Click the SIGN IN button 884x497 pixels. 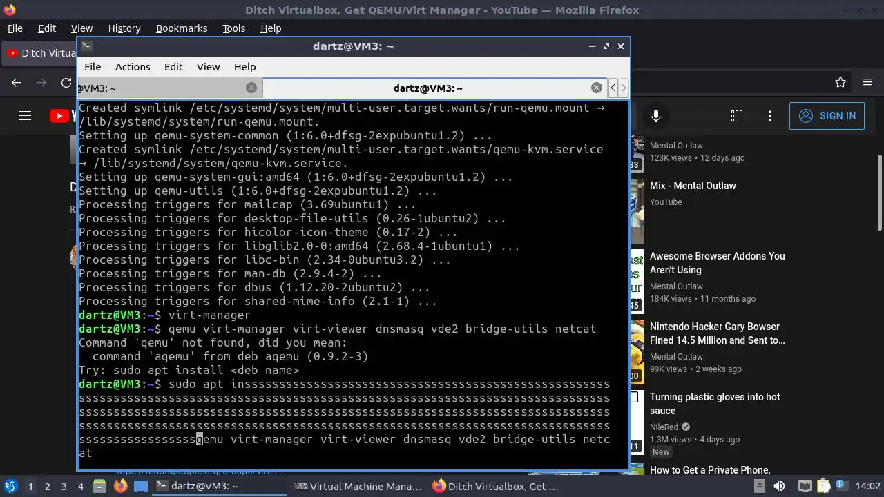(x=827, y=116)
